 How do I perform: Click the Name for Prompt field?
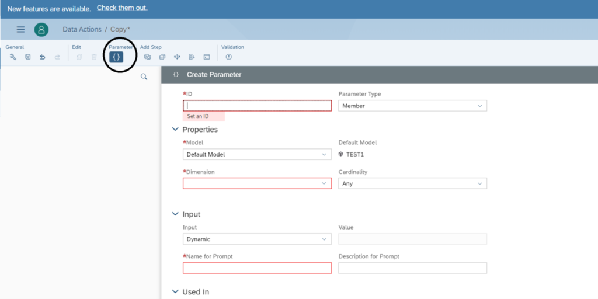click(x=257, y=268)
